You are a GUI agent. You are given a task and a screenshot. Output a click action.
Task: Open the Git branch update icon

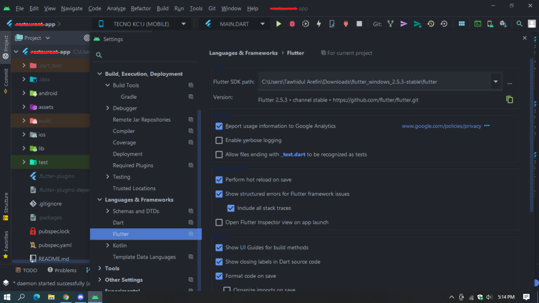[x=391, y=24]
